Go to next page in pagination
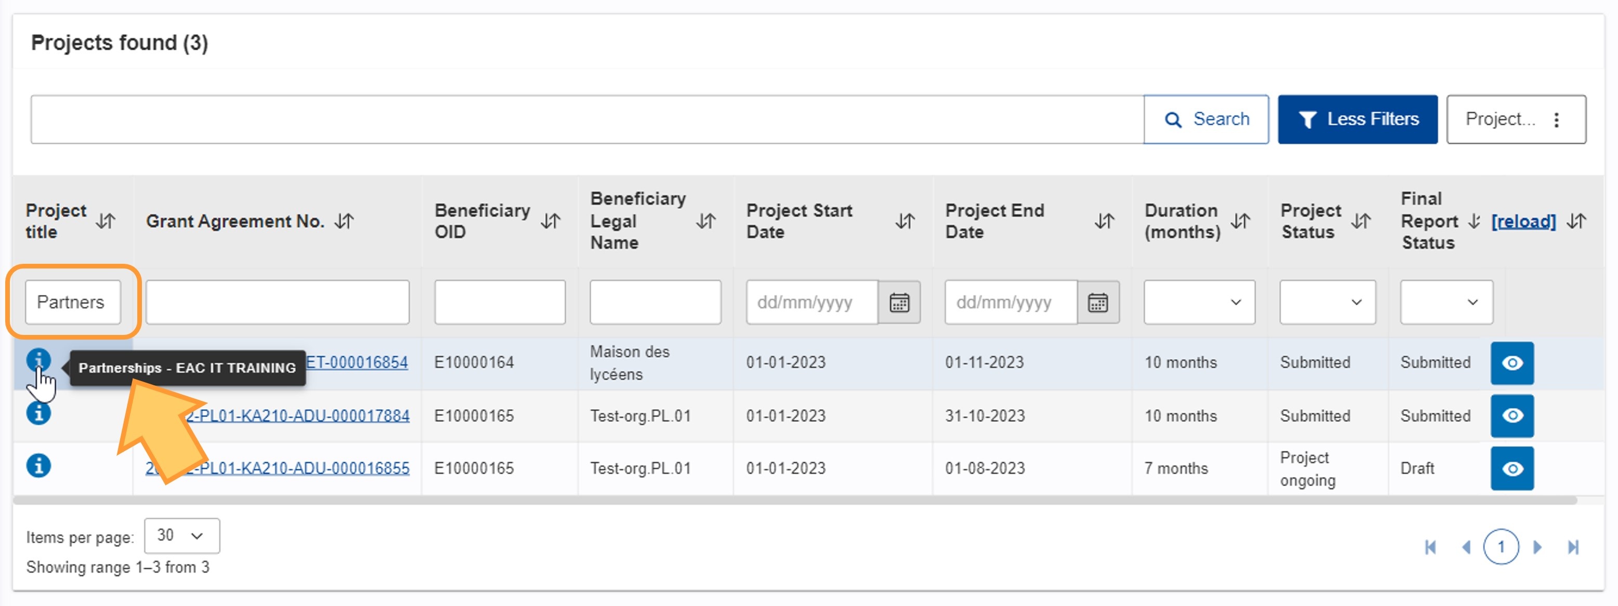This screenshot has height=606, width=1618. (1537, 547)
